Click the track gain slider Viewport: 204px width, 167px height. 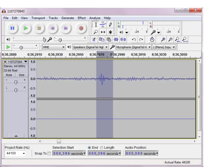coord(16,82)
